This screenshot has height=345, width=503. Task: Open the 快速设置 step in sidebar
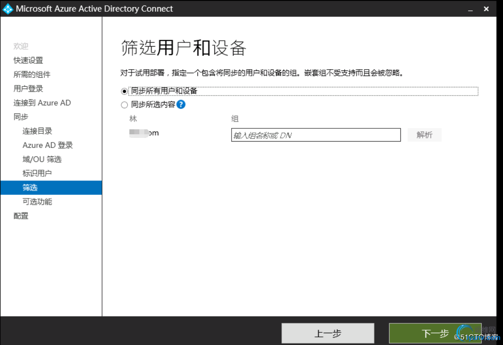[x=28, y=60]
